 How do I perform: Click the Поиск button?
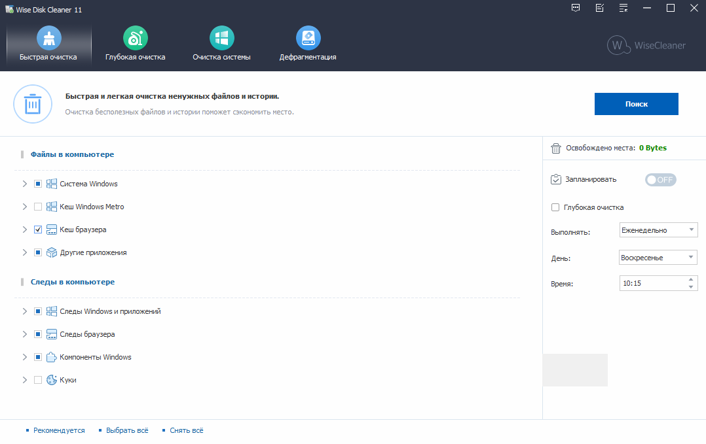[636, 104]
